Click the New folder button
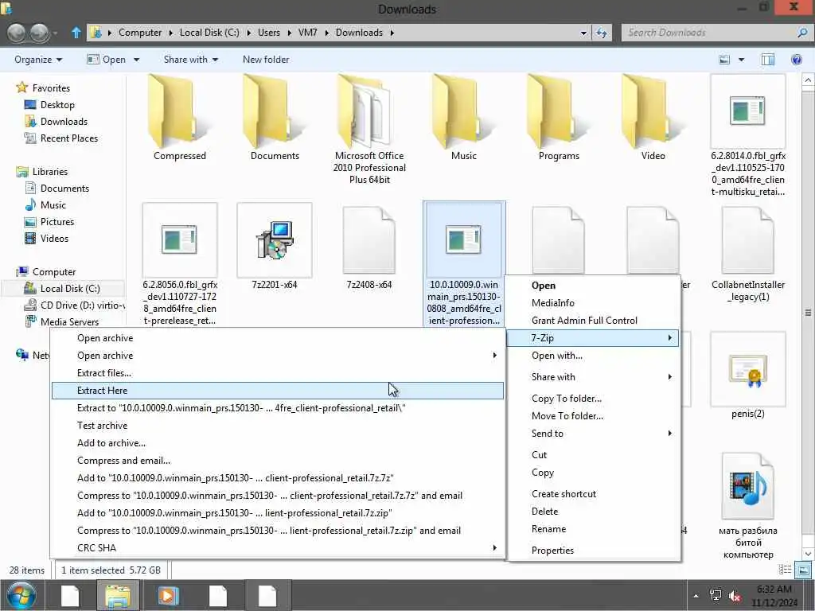This screenshot has width=815, height=611. (266, 60)
